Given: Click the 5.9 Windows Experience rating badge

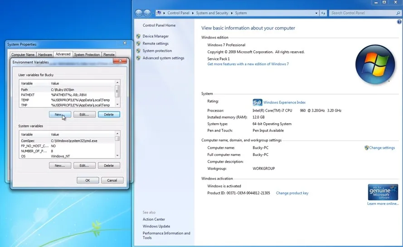Looking at the screenshot, I should (x=257, y=102).
